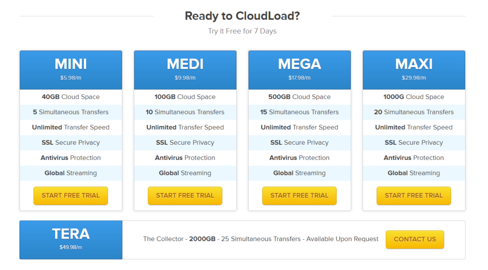Click 'Global Streaming' in MEDI column
This screenshot has width=488, height=270.
(x=185, y=173)
